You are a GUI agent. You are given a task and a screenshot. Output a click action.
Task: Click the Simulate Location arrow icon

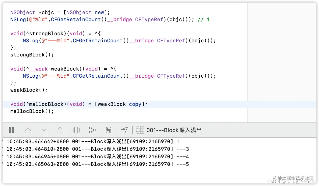point(124,130)
